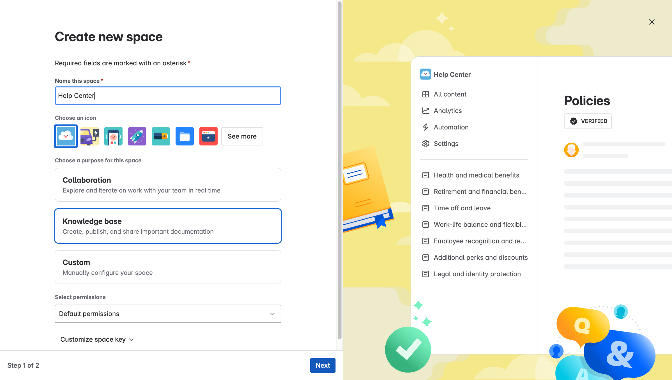Click the Settings gear icon in preview

(x=426, y=144)
